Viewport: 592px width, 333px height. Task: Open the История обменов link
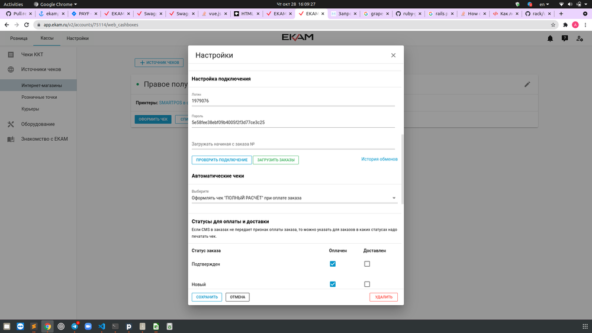(x=379, y=159)
